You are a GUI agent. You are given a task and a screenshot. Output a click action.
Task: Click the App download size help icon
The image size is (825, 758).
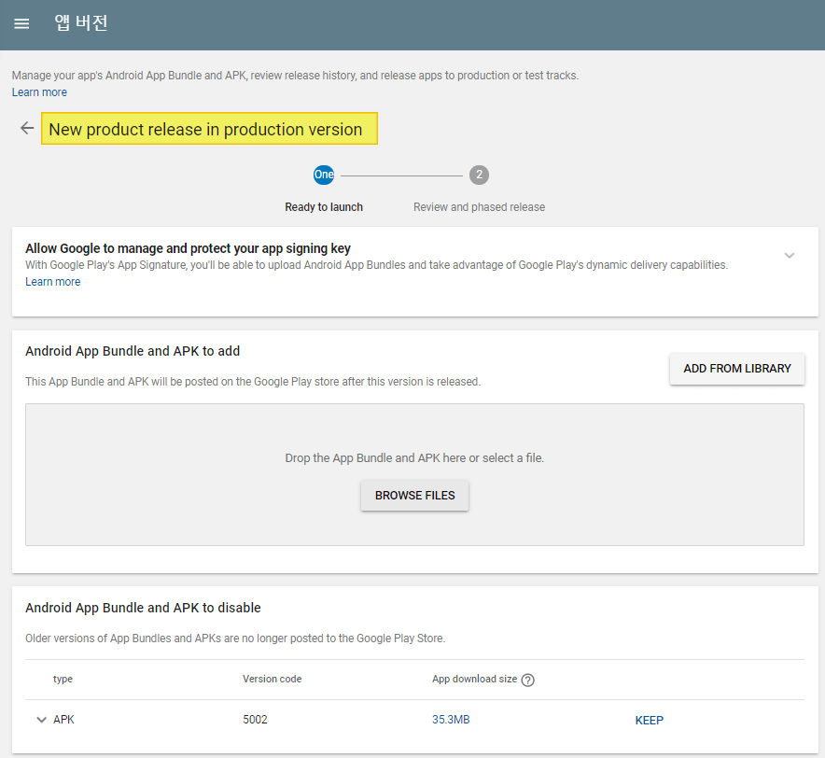[x=528, y=680]
